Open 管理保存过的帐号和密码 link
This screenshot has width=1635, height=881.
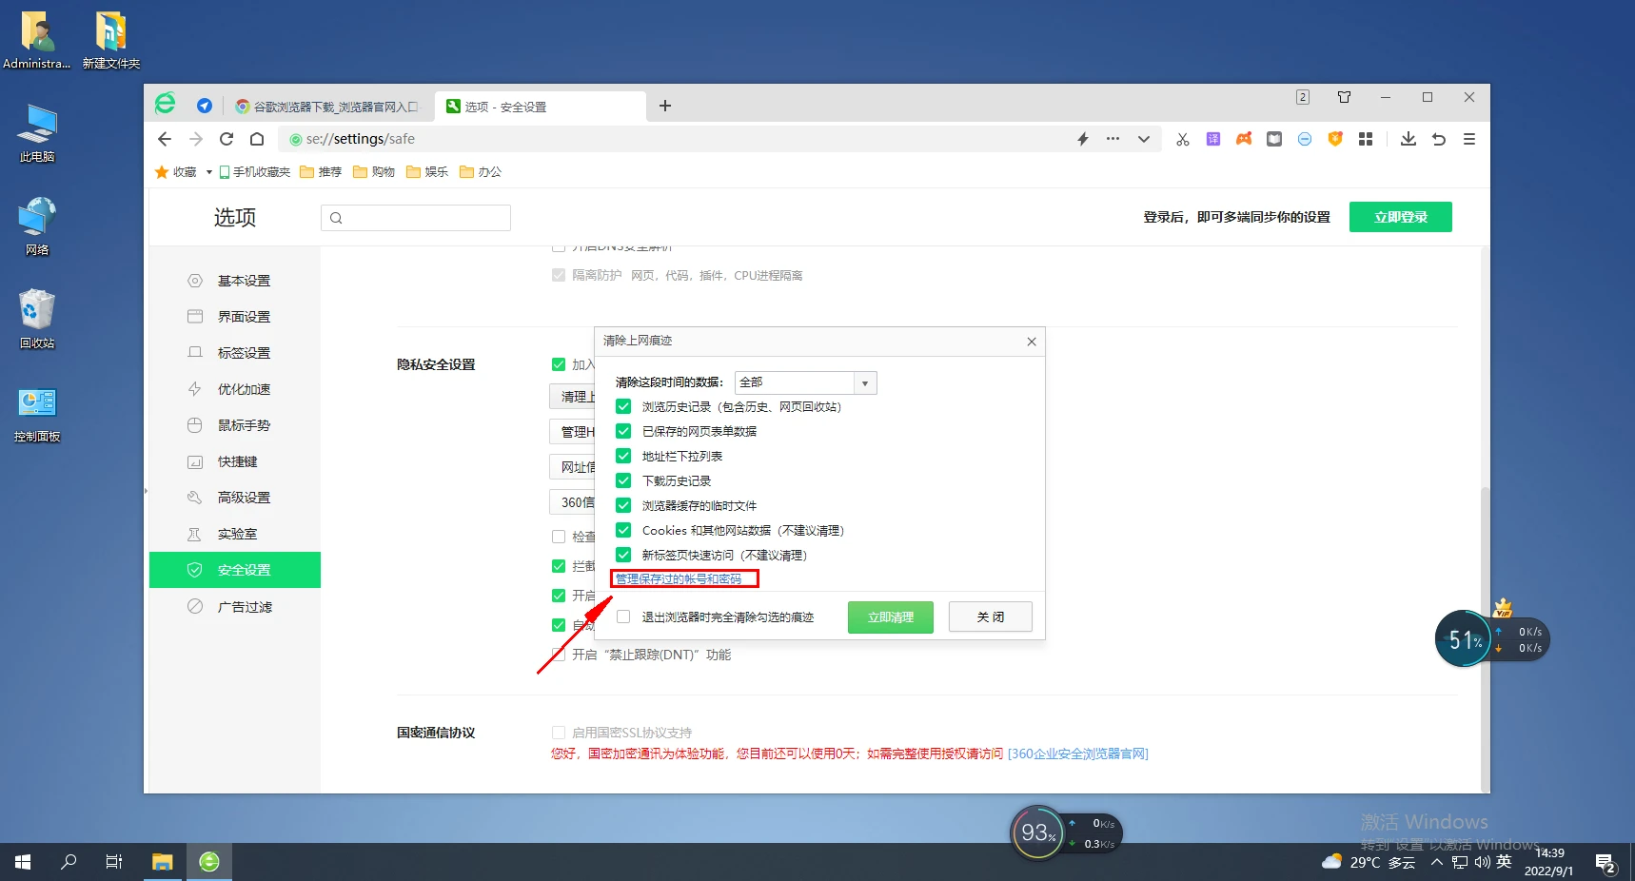tap(679, 578)
